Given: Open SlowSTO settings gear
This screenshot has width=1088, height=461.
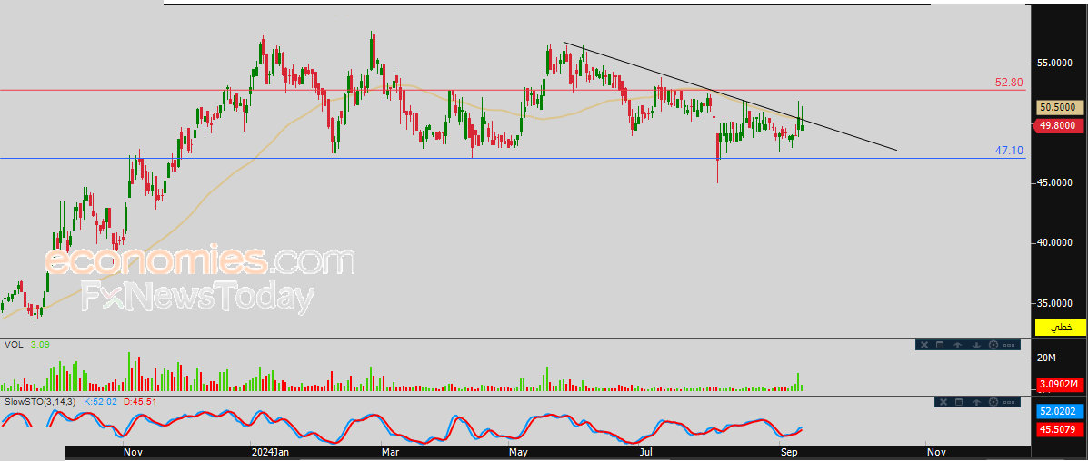Looking at the screenshot, I should pyautogui.click(x=993, y=402).
